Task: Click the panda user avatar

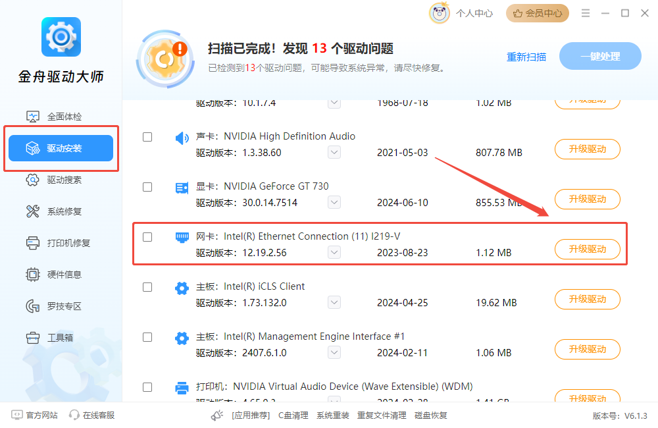Action: pyautogui.click(x=440, y=13)
